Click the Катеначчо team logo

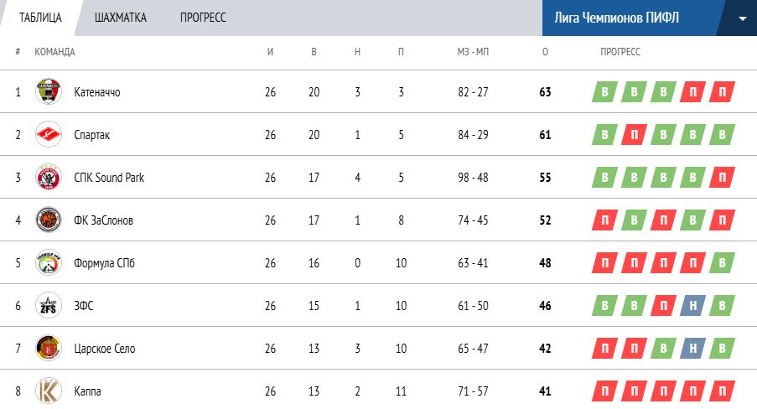coord(48,91)
